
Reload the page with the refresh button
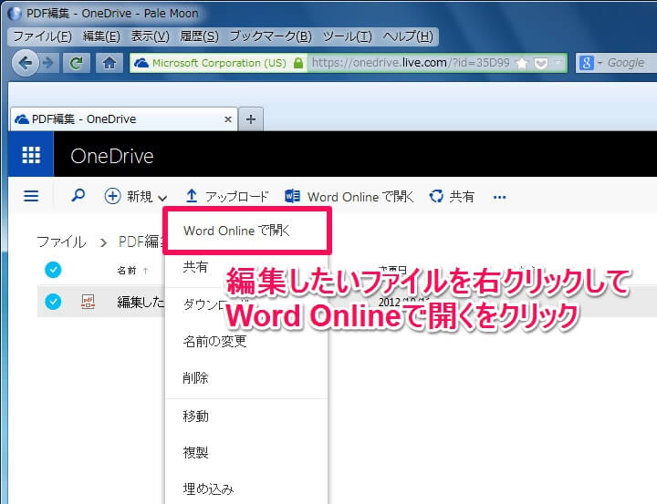[x=77, y=63]
